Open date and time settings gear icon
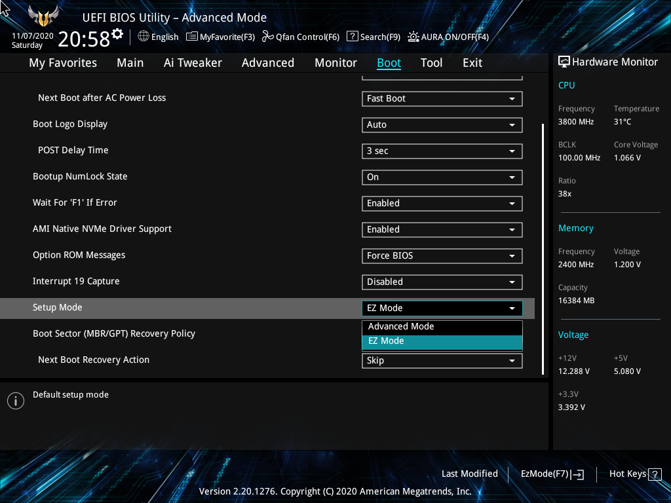The height and width of the screenshot is (503, 671). pyautogui.click(x=117, y=34)
